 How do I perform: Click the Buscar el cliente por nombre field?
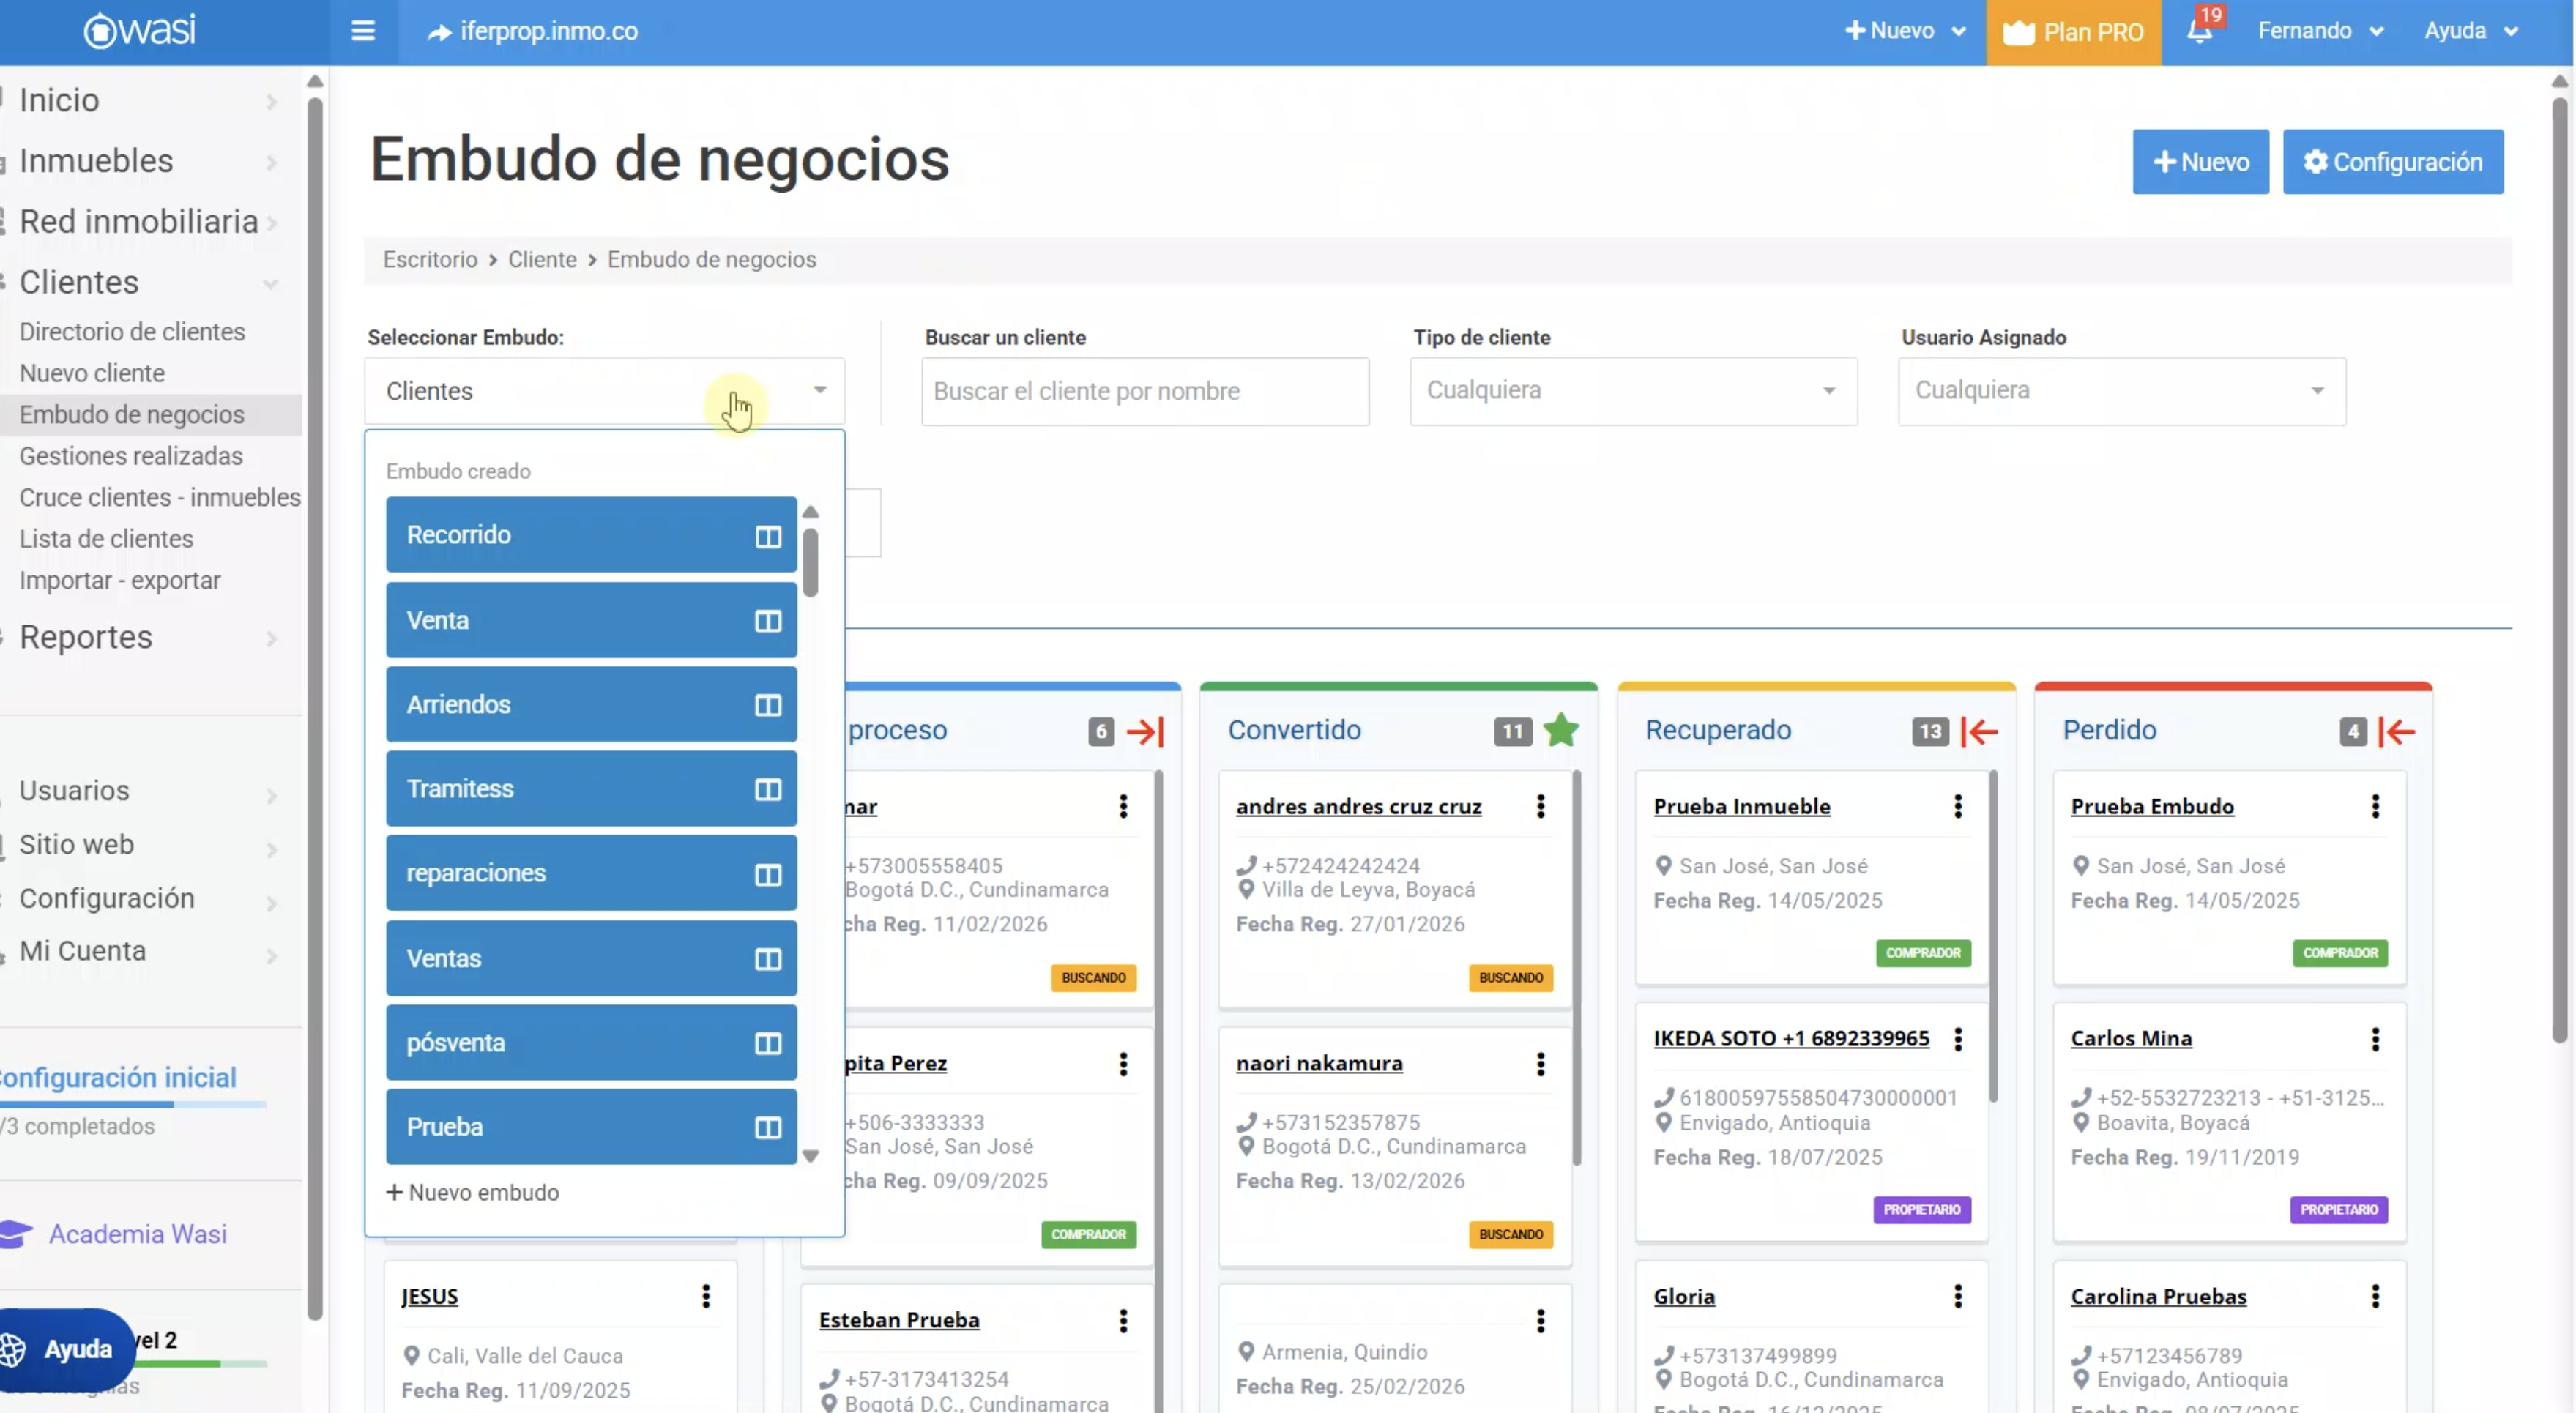(x=1144, y=391)
